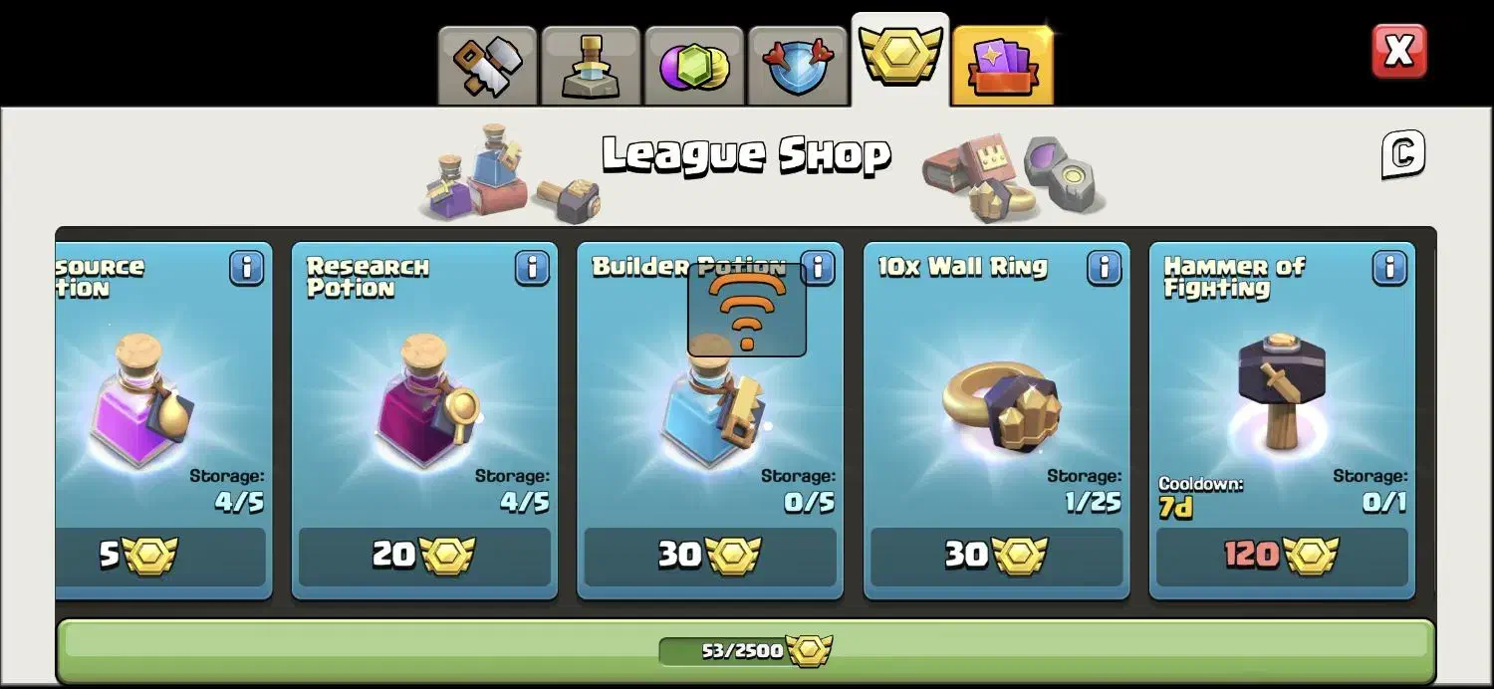The image size is (1494, 689).
Task: Show info for Builder Potion
Action: [x=818, y=268]
